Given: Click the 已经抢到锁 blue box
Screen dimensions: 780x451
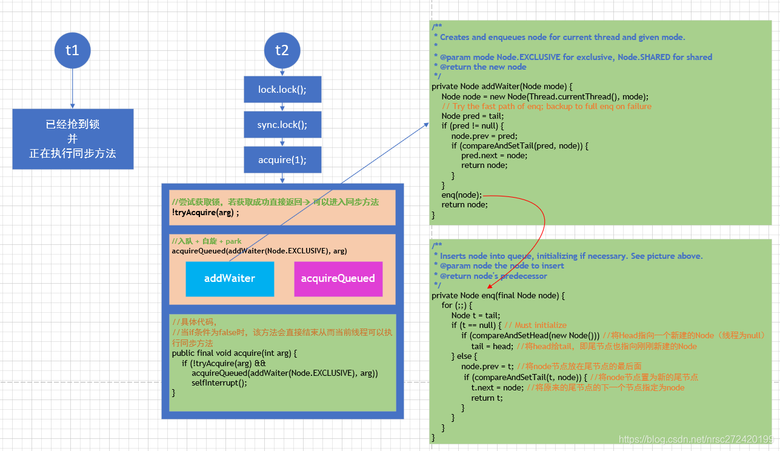Looking at the screenshot, I should tap(73, 139).
